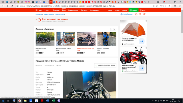Show previous similar listings with left arrow
Image resolution: width=183 pixels, height=103 pixels.
coord(112,29)
